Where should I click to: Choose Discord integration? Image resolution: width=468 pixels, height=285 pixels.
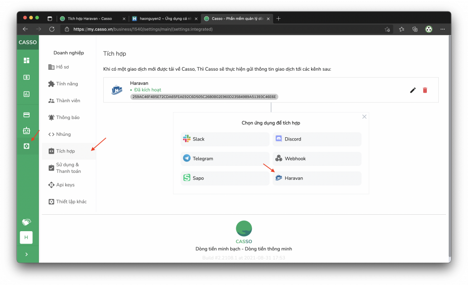tap(317, 139)
